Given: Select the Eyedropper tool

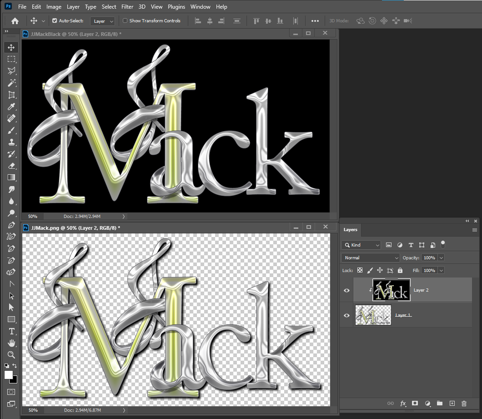Looking at the screenshot, I should click(x=11, y=107).
